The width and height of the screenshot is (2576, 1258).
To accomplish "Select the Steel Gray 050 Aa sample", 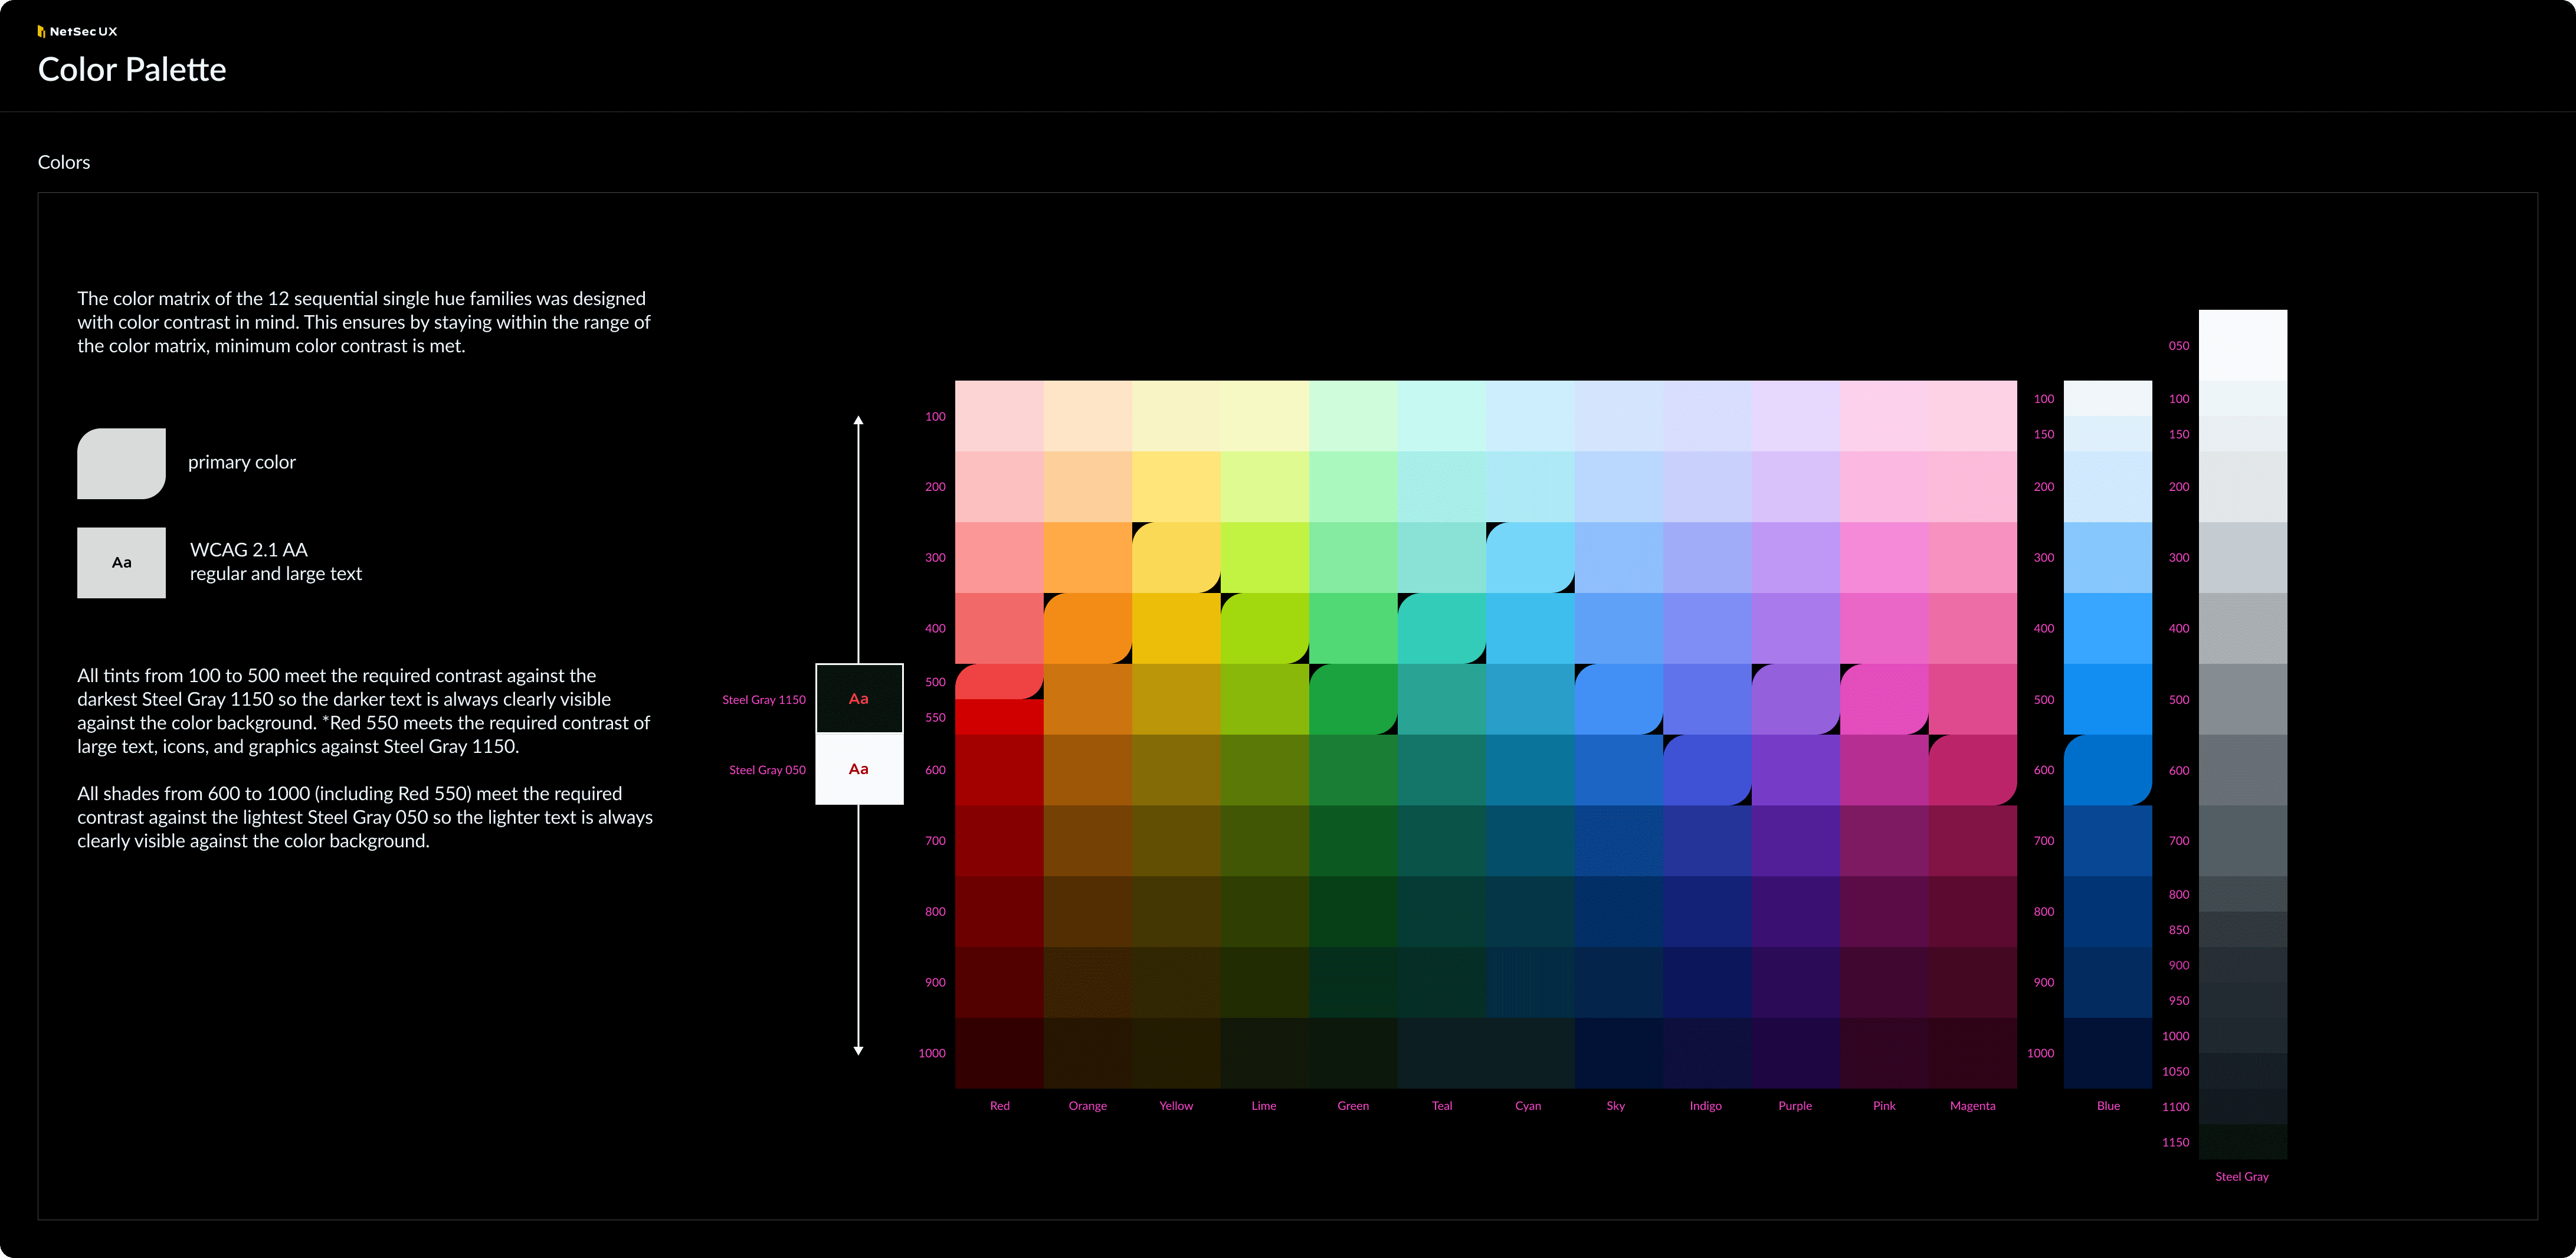I will point(859,769).
